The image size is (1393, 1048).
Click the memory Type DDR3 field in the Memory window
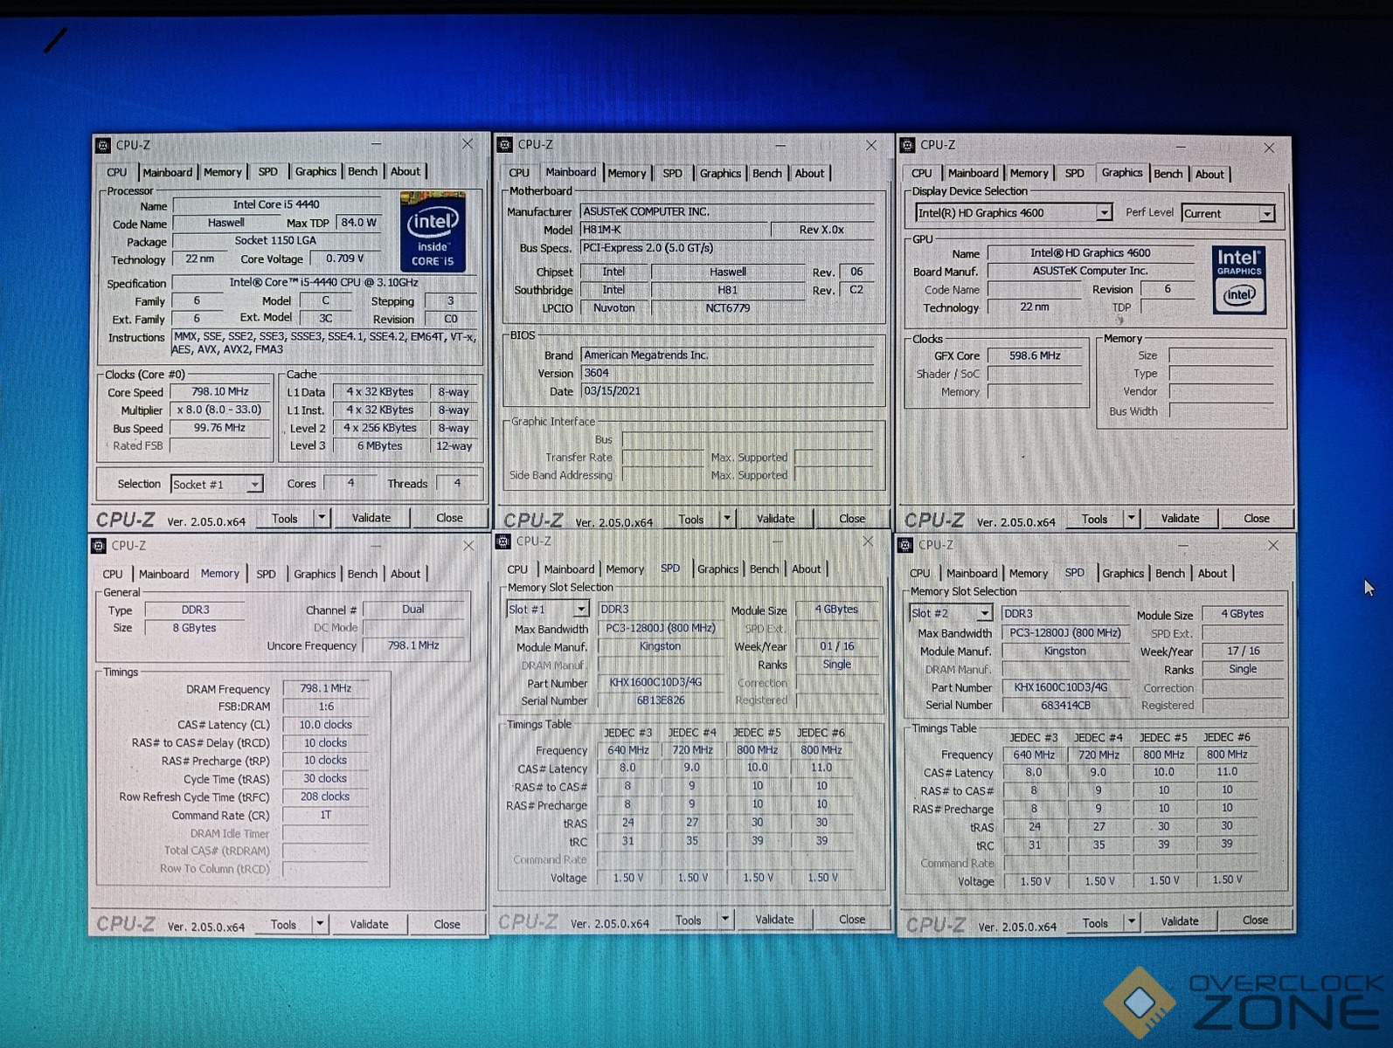(x=196, y=610)
